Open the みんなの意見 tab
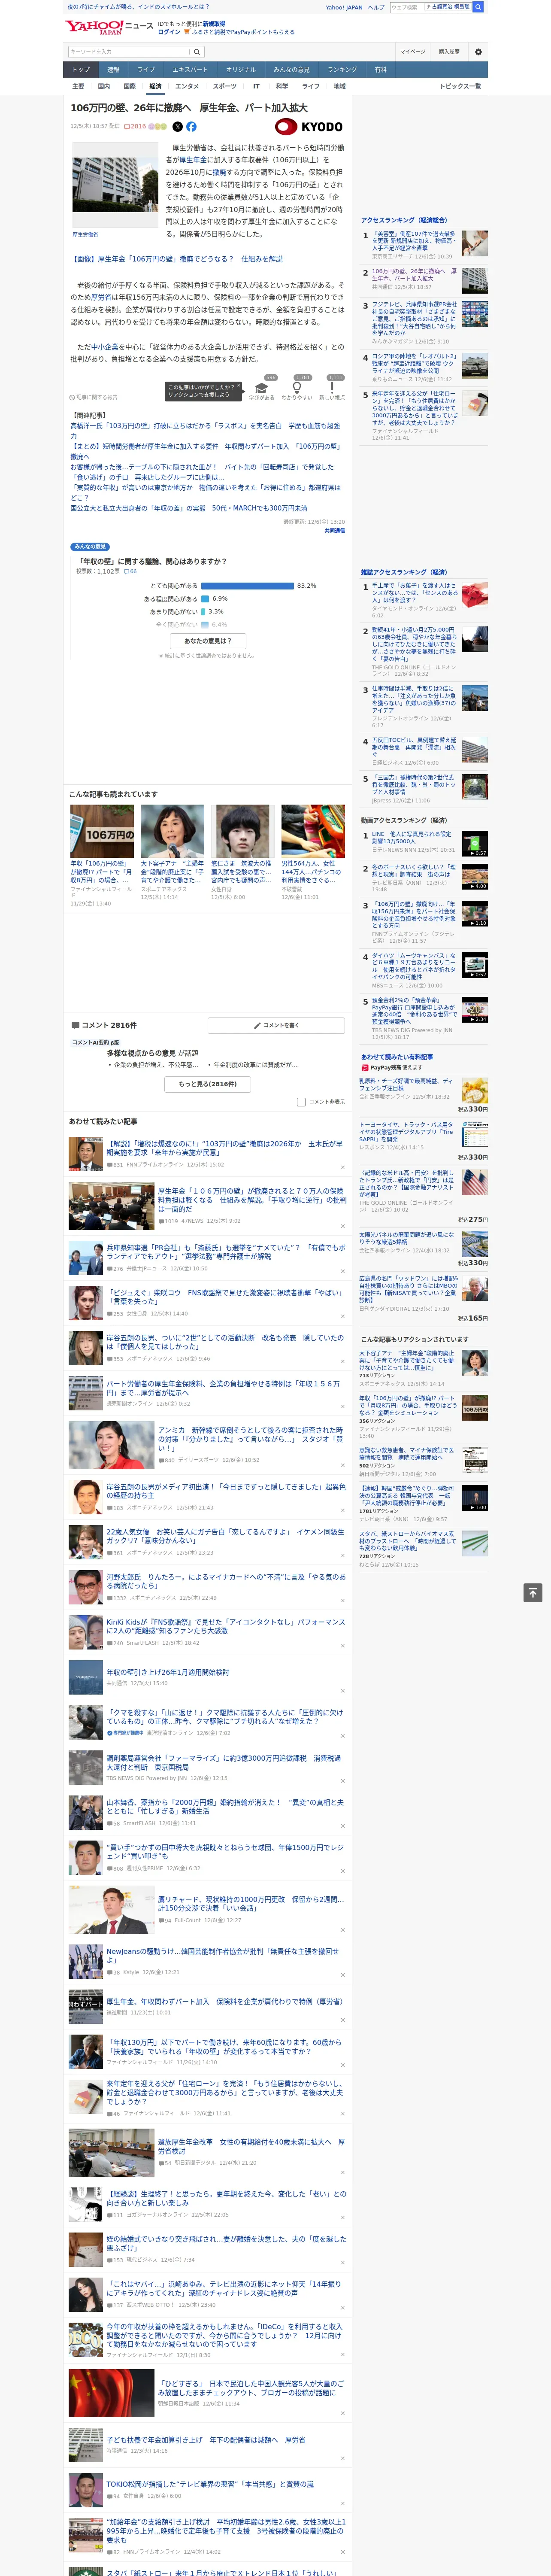The height and width of the screenshot is (2576, 551). (x=292, y=69)
